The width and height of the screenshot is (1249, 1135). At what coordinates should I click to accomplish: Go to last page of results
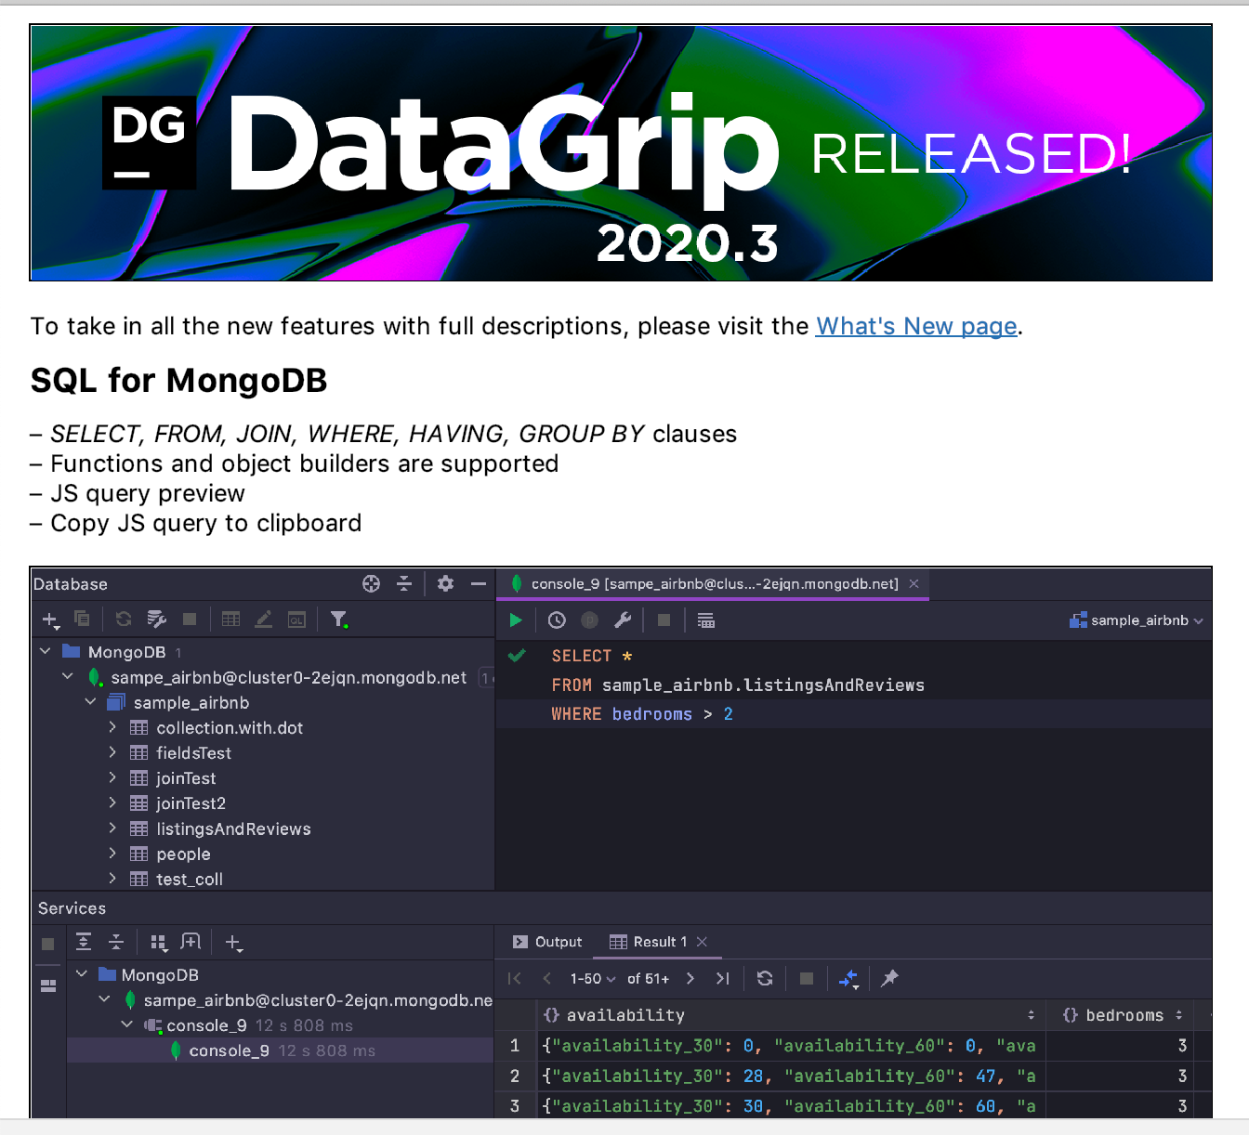[722, 978]
